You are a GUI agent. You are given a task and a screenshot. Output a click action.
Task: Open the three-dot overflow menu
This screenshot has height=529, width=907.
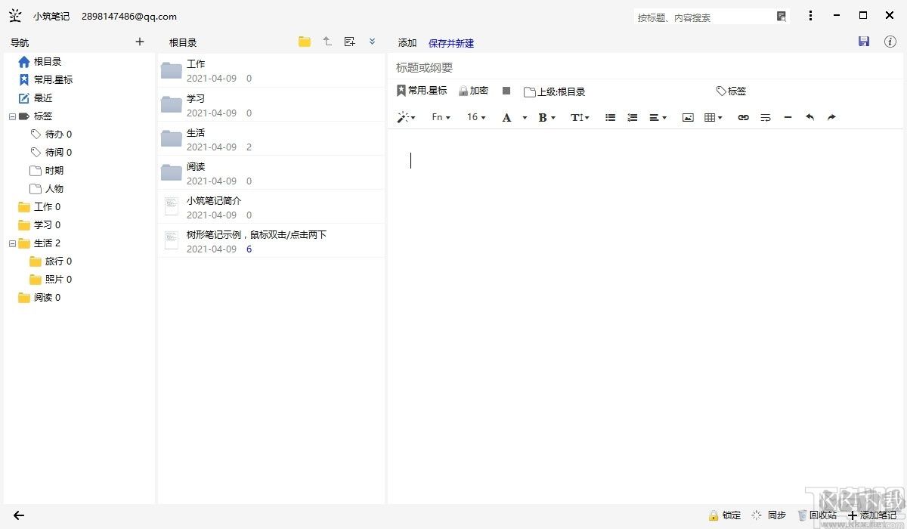(x=810, y=15)
